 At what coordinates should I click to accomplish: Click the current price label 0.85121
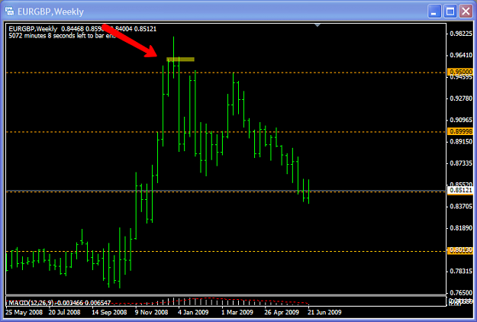(459, 190)
